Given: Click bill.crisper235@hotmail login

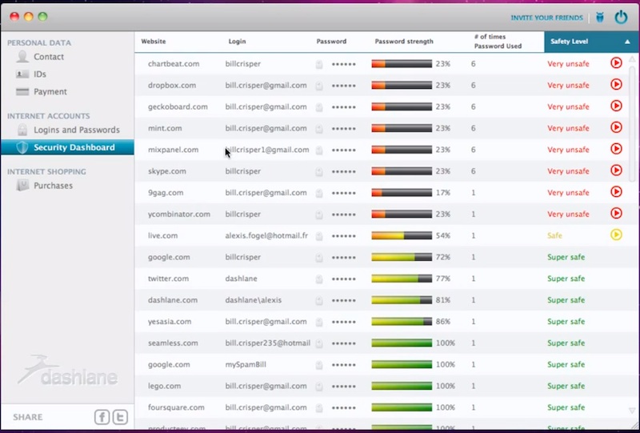Looking at the screenshot, I should pos(268,343).
